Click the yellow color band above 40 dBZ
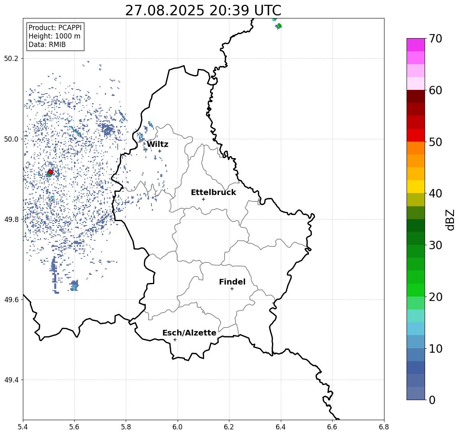Image resolution: width=460 pixels, height=435 pixels. point(416,187)
